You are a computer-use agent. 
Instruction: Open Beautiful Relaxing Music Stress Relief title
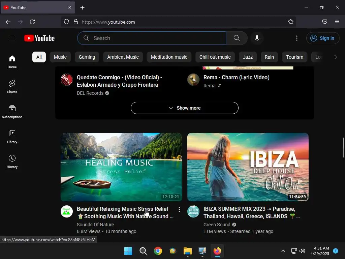pyautogui.click(x=125, y=212)
